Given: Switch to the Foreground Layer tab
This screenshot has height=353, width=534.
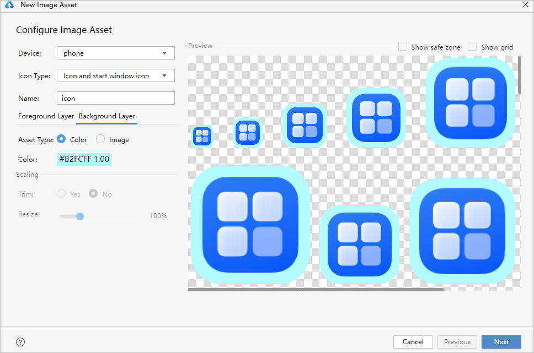Looking at the screenshot, I should pos(46,116).
